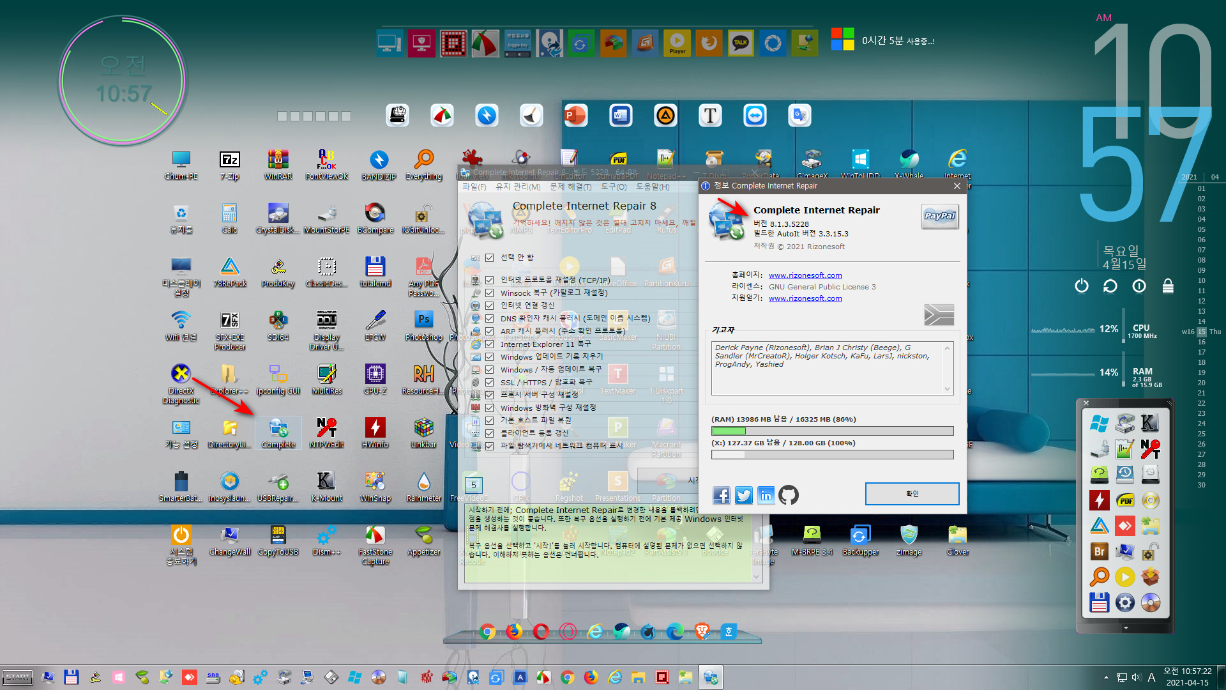Expand the arrow below the right side dock
The image size is (1226, 690).
point(1125,628)
